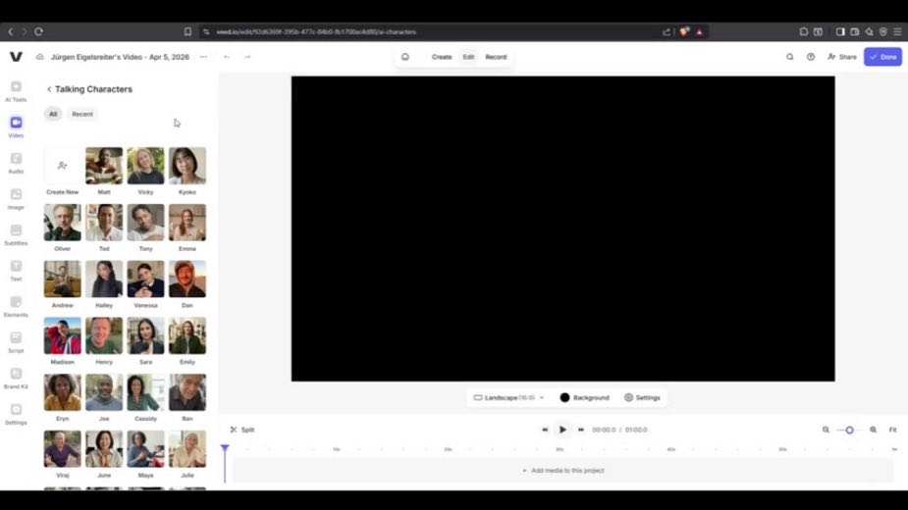Click the browser bookmark icon

[x=187, y=31]
